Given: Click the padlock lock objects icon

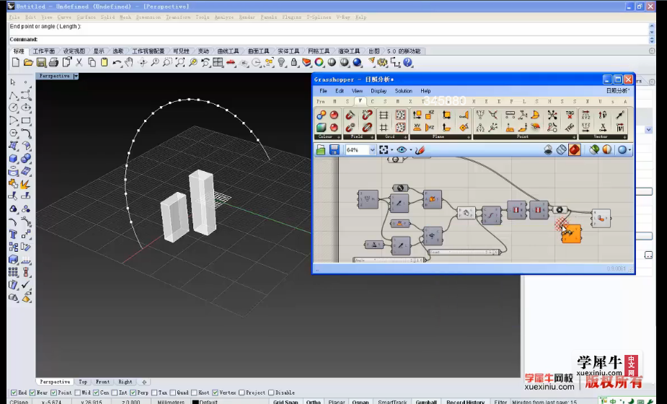Looking at the screenshot, I should (294, 63).
